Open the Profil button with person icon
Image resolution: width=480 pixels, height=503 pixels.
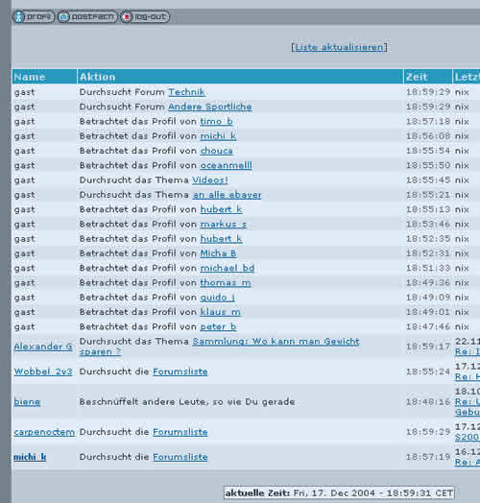[x=34, y=16]
